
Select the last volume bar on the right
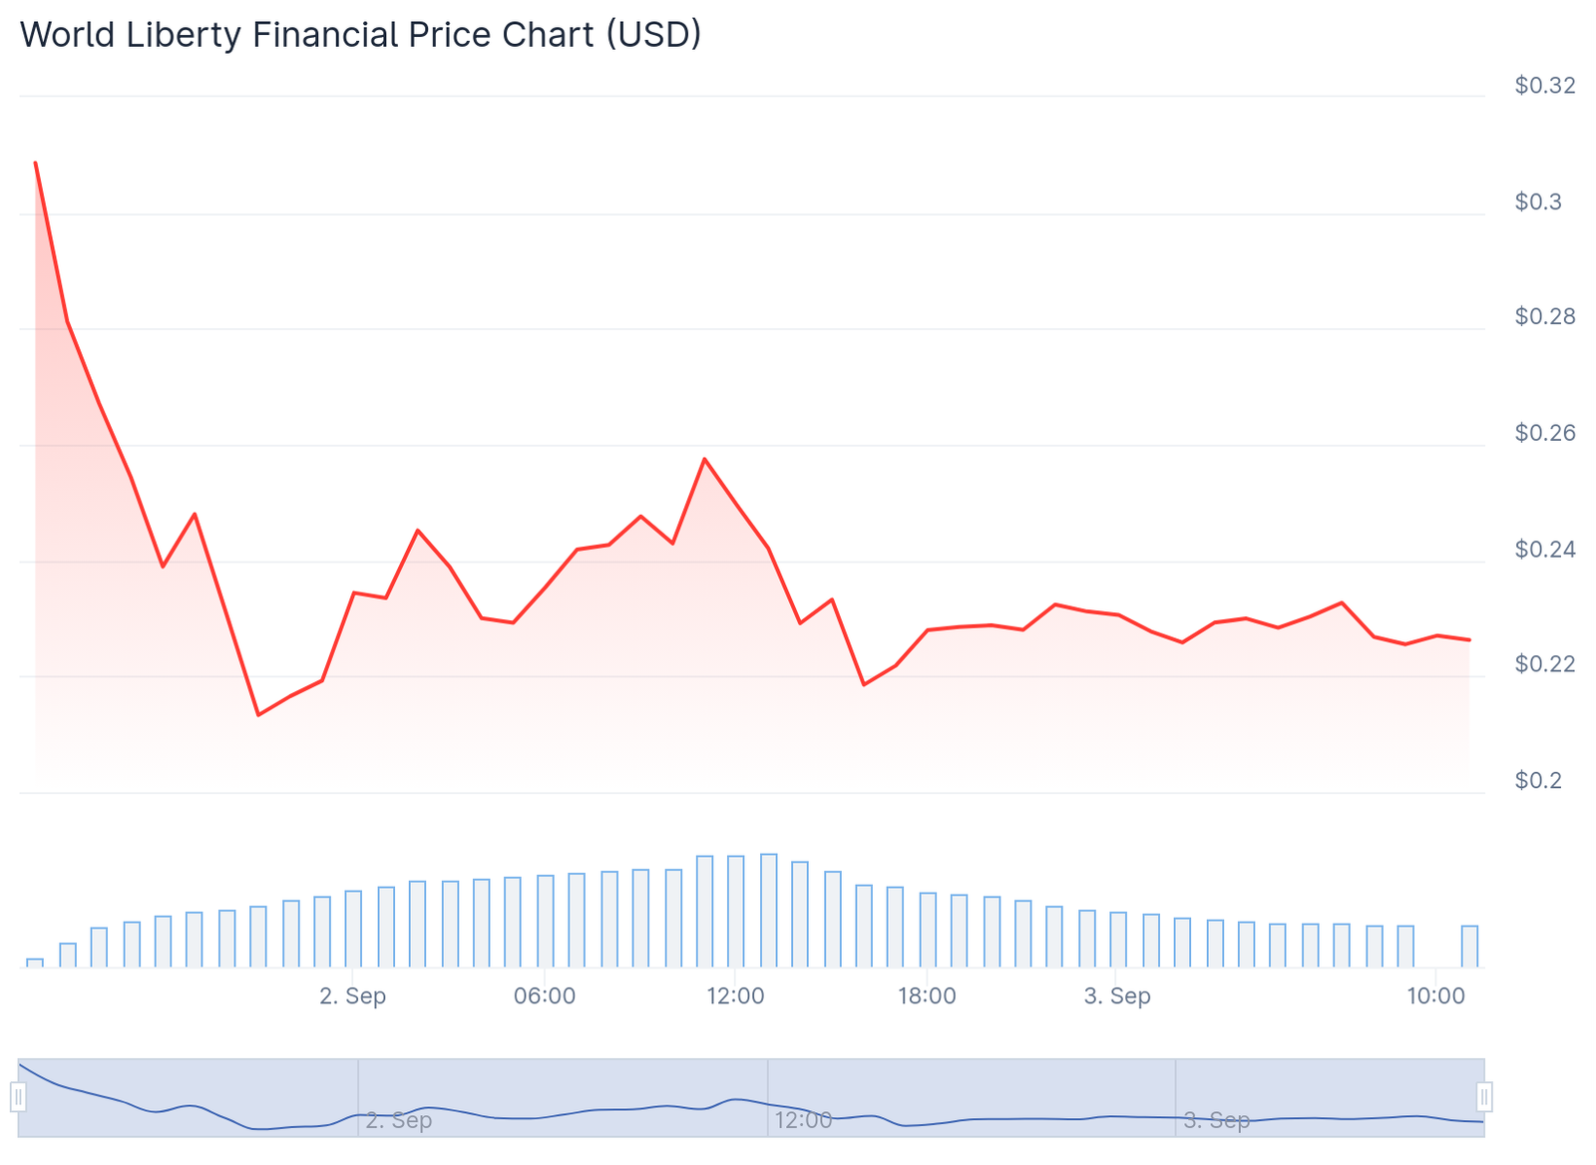coord(1469,946)
